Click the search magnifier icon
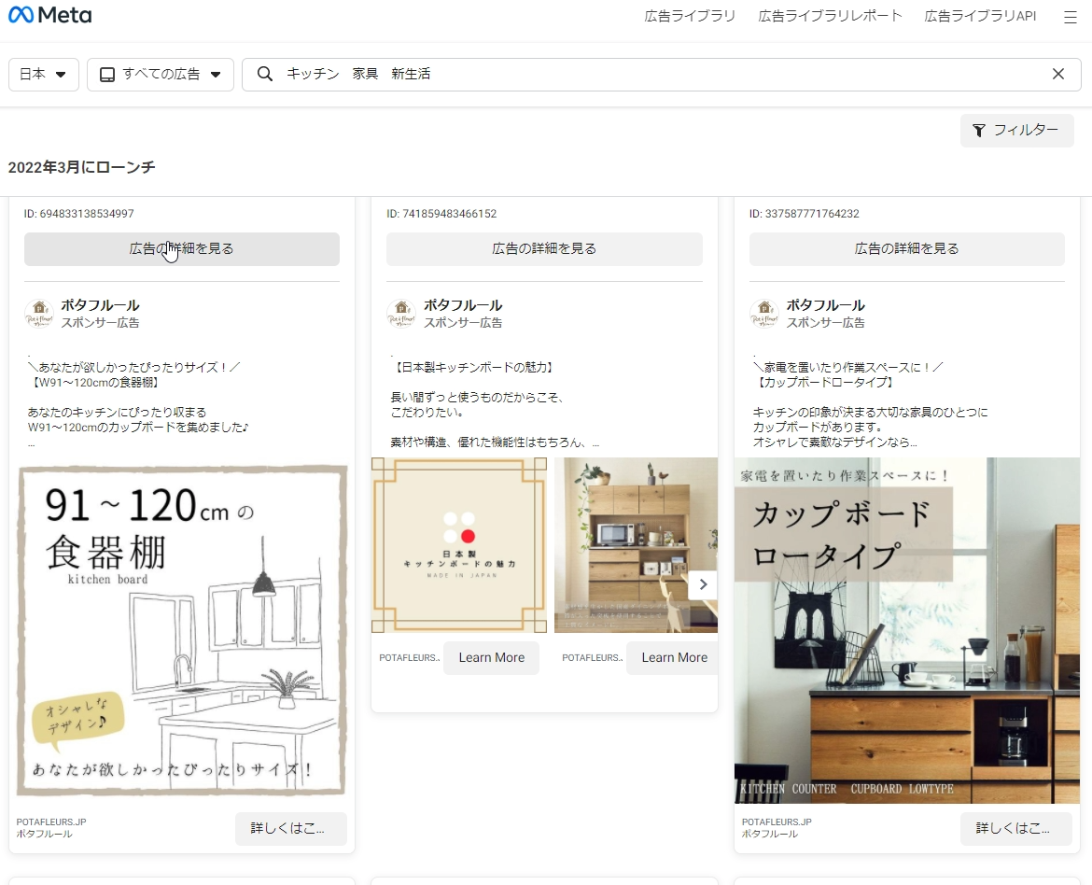Screen dimensions: 1092x885 pyautogui.click(x=265, y=75)
